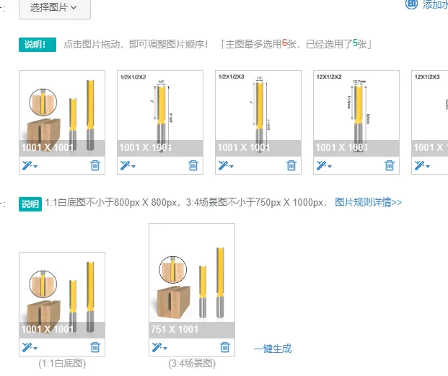Select first main thumbnail with wood block and bits
This screenshot has width=448, height=376.
[62, 113]
